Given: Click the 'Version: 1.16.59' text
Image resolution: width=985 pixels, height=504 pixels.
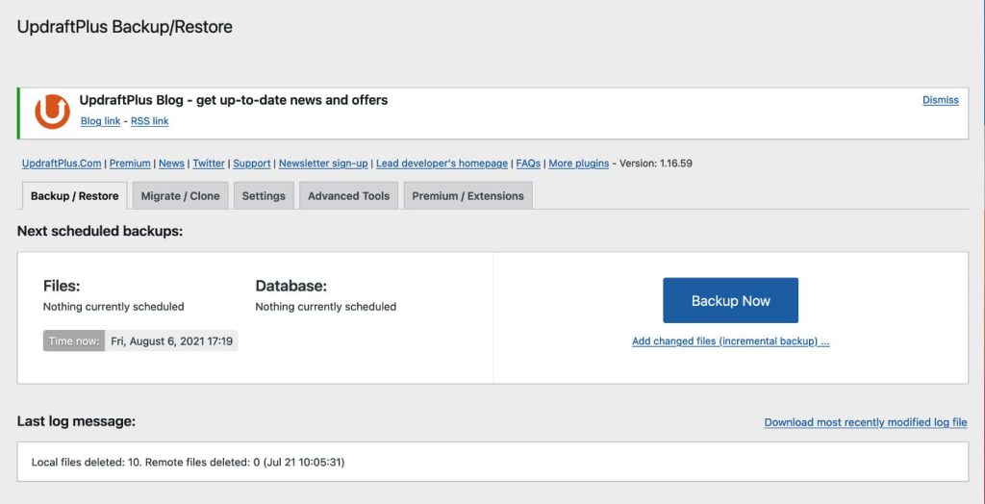Looking at the screenshot, I should [x=656, y=164].
